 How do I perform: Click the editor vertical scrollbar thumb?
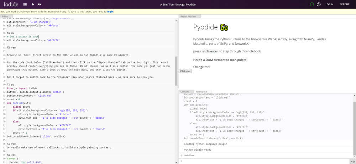pyautogui.click(x=176, y=71)
